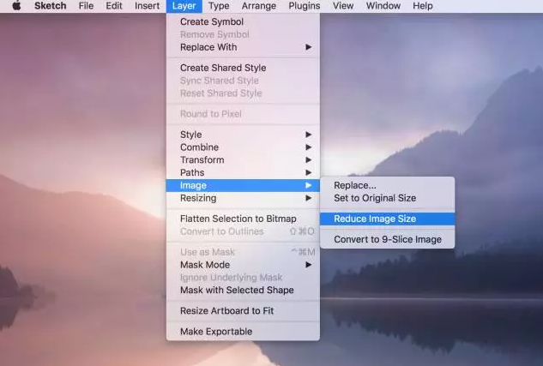Open the Sketch application menu
The height and width of the screenshot is (366, 543).
[51, 6]
